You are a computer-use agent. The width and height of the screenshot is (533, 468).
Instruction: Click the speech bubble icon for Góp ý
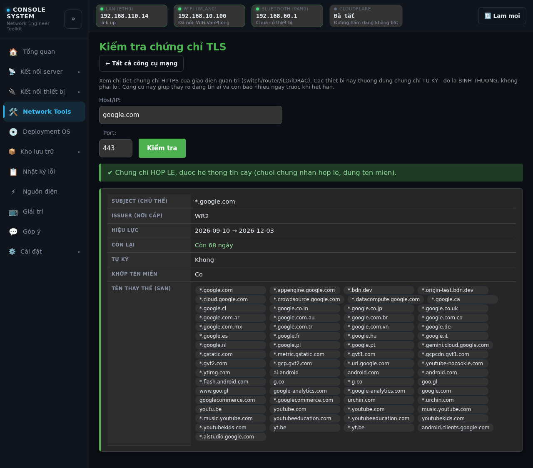point(13,232)
